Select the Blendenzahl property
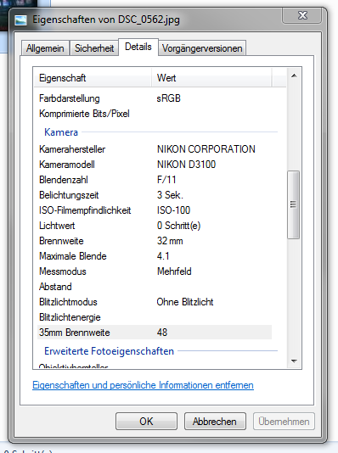 pos(64,180)
